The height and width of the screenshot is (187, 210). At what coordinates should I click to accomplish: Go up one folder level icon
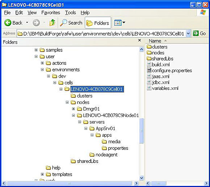[x=52, y=22]
